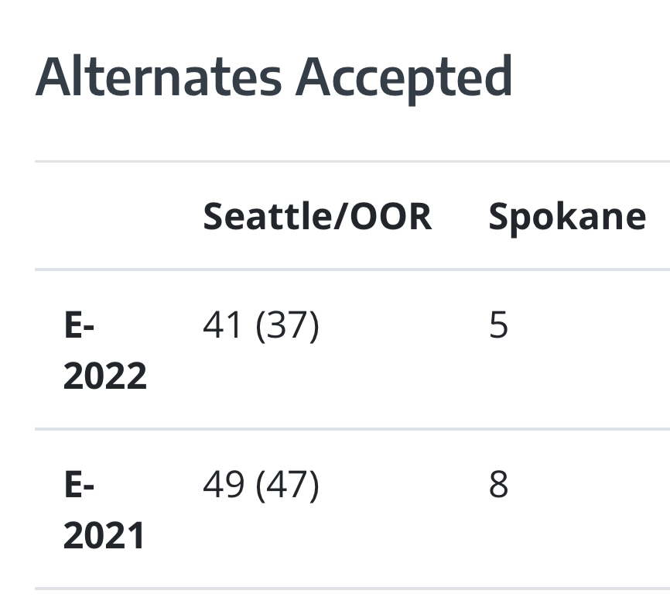Select the Spokane column header
Image resolution: width=670 pixels, height=608 pixels.
pyautogui.click(x=567, y=217)
